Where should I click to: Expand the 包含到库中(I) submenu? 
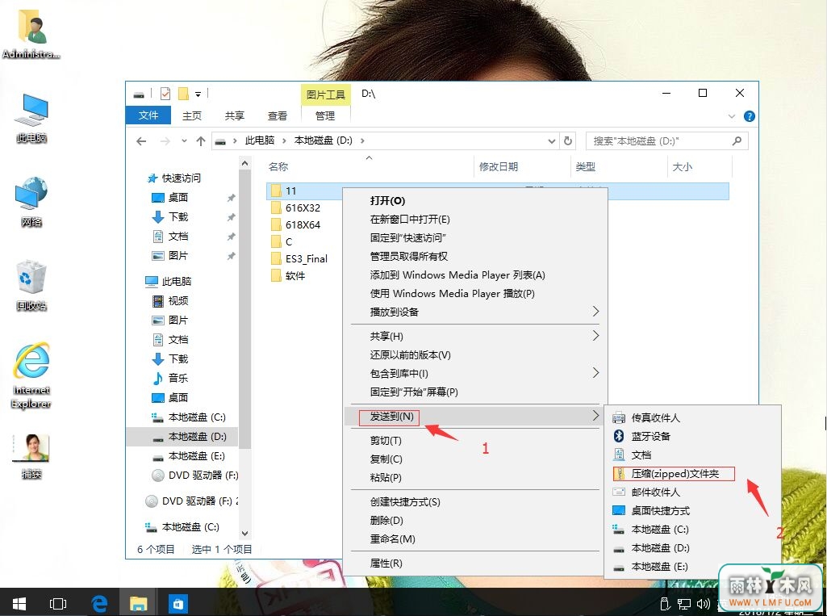pyautogui.click(x=474, y=373)
